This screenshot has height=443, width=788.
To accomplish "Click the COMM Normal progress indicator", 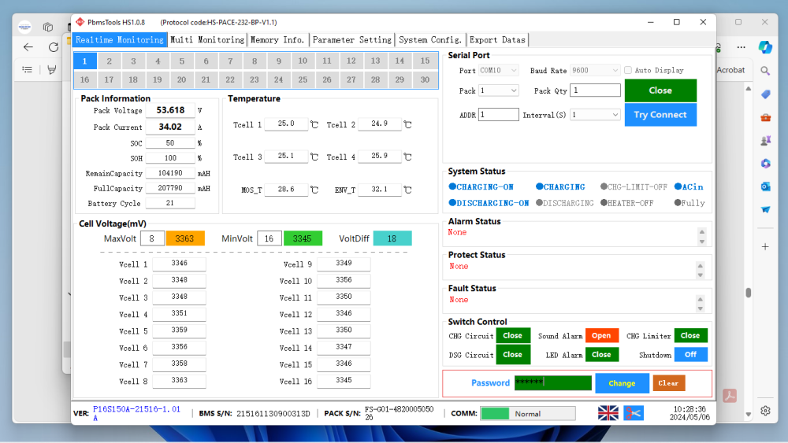I will (528, 413).
